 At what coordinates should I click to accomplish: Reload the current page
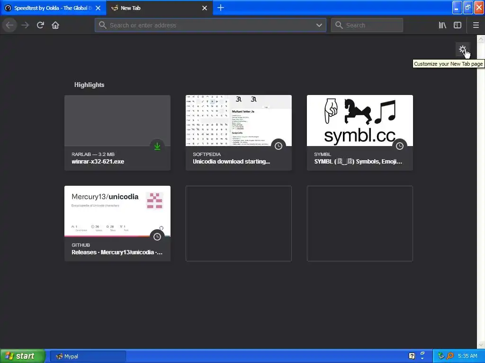point(40,25)
